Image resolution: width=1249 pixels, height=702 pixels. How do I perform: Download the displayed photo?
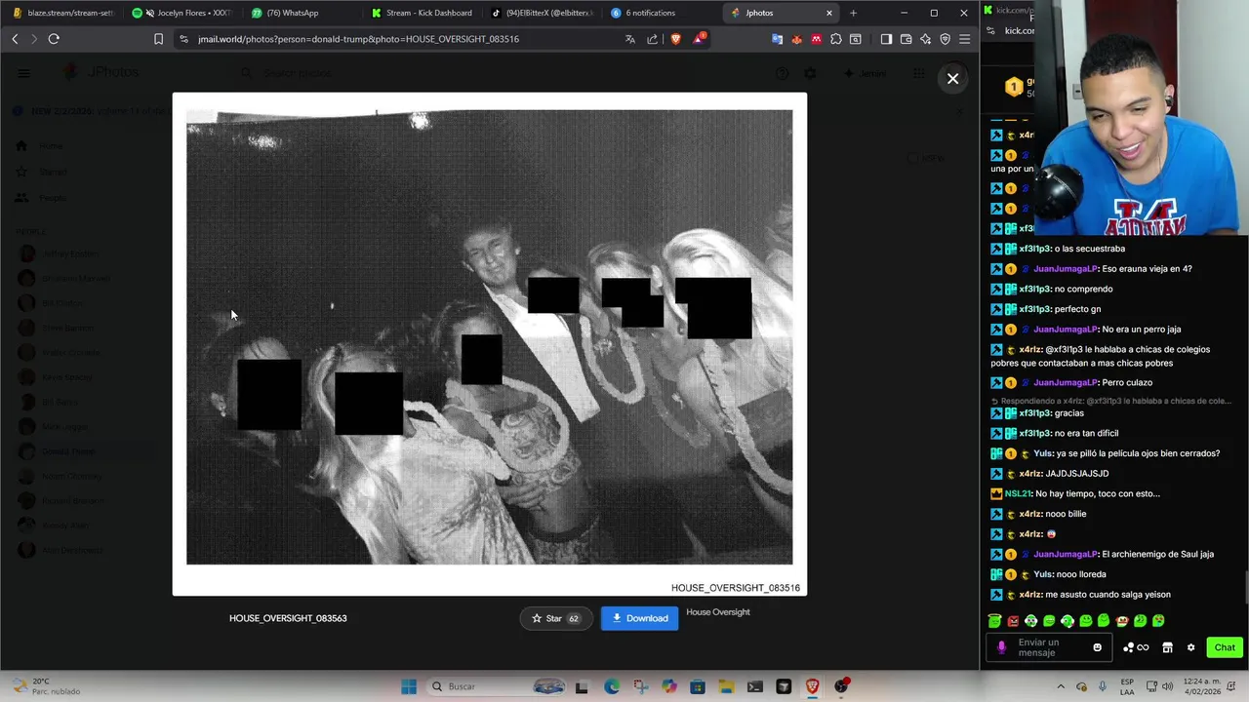[x=639, y=618]
